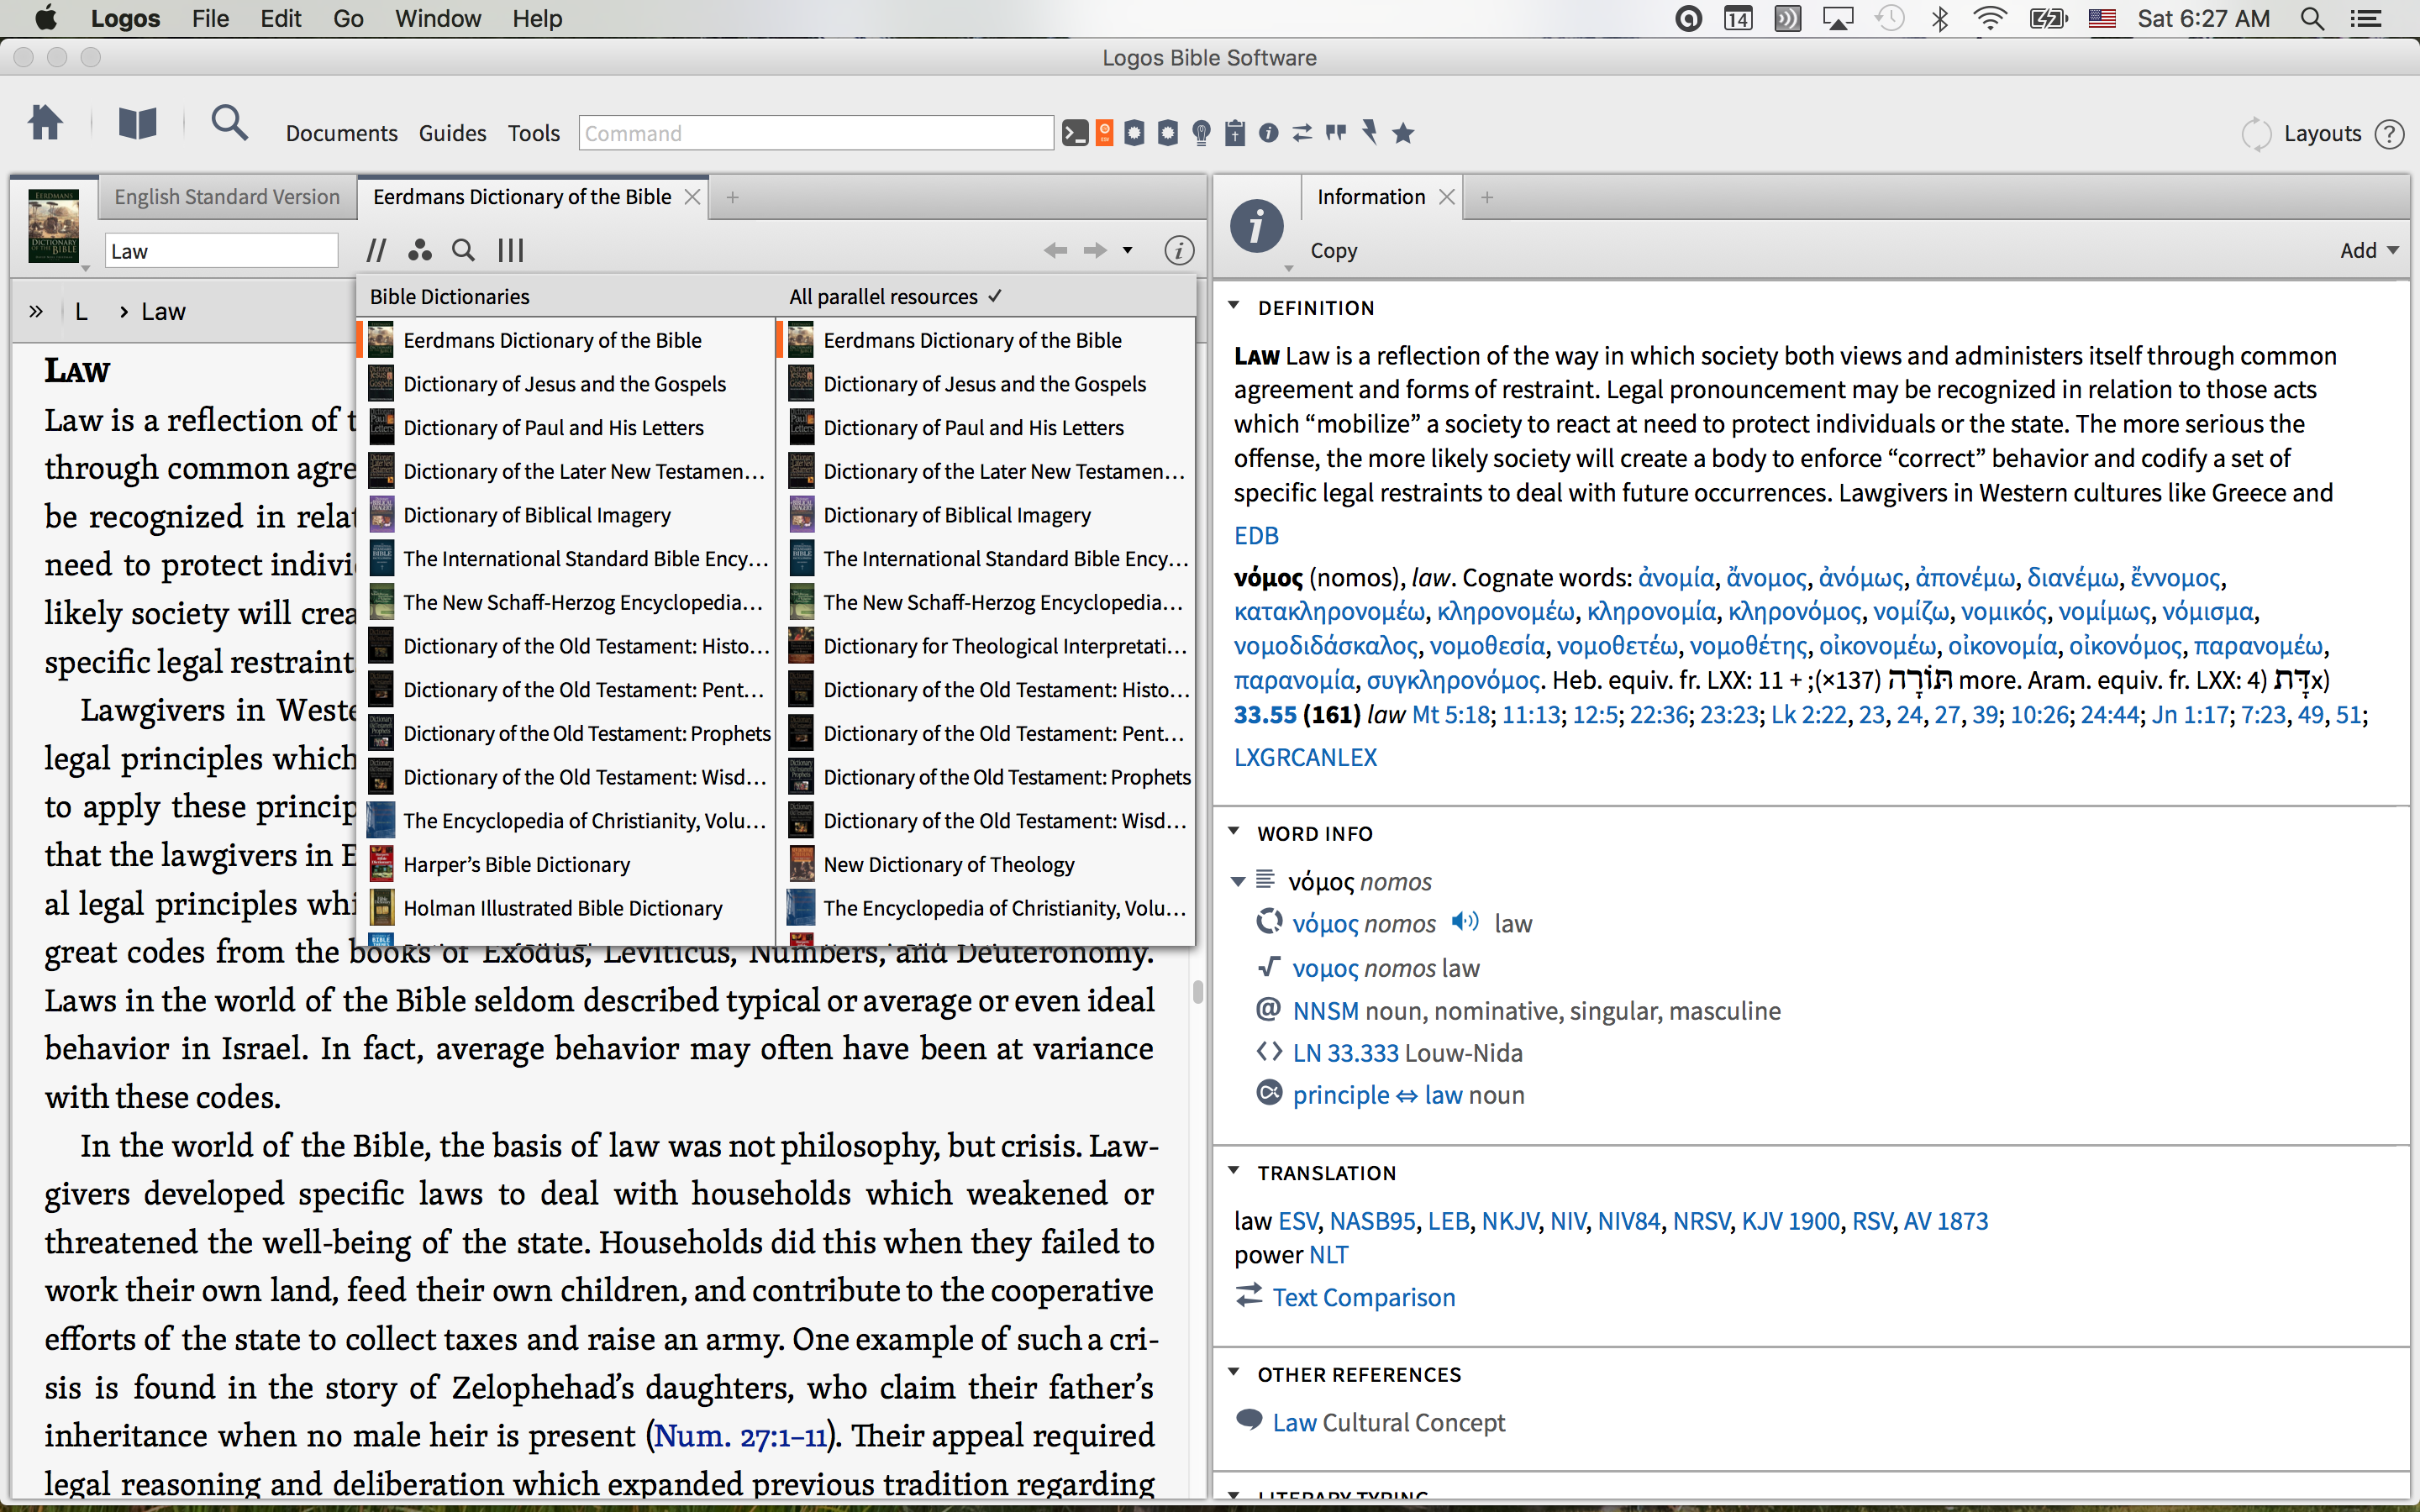The width and height of the screenshot is (2420, 1512).
Task: Click the Information shortcut icon in toolbar
Action: pos(1268,133)
